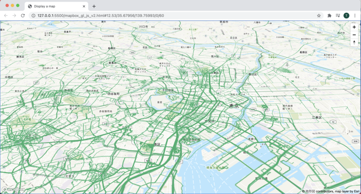Click the route 306 shield near right edge
This screenshot has height=194, width=361.
[355, 141]
